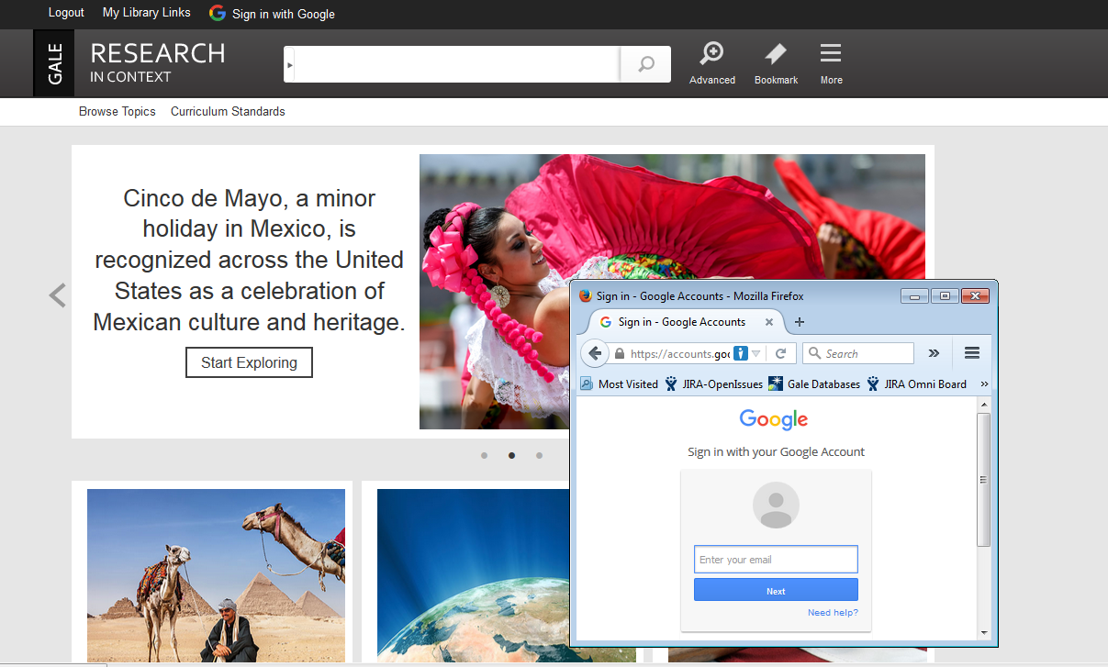
Task: Show more bookmarks via the bookmarks toolbar chevron
Action: 984,384
